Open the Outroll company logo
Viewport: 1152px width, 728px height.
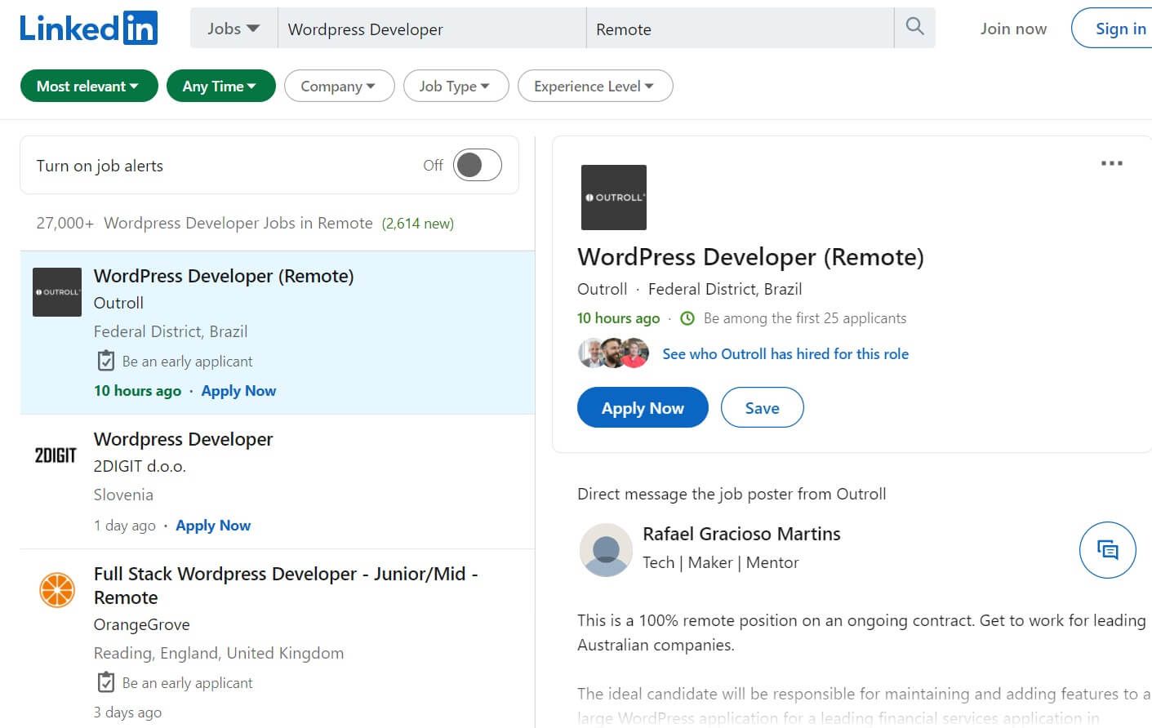coord(613,197)
